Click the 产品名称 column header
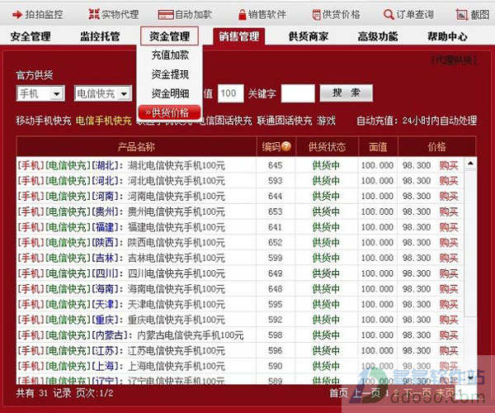 click(x=136, y=146)
